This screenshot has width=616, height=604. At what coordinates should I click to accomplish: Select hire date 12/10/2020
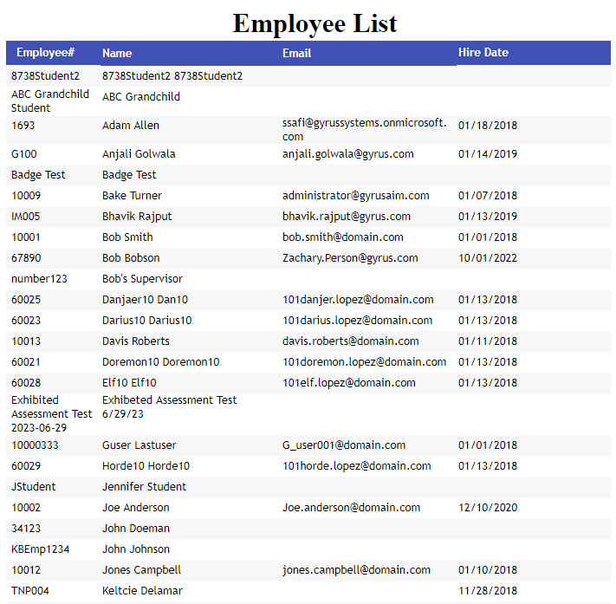[487, 508]
